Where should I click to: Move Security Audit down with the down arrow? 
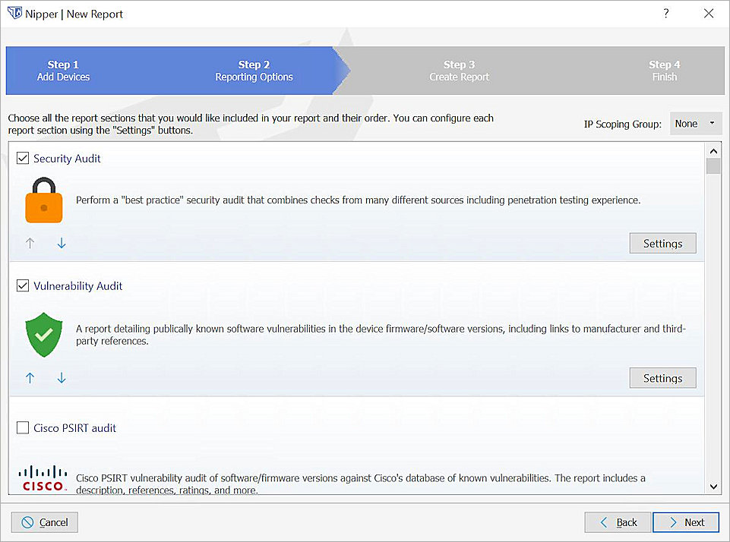click(x=62, y=244)
